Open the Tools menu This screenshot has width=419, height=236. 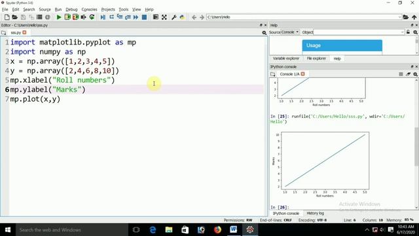pos(124,9)
